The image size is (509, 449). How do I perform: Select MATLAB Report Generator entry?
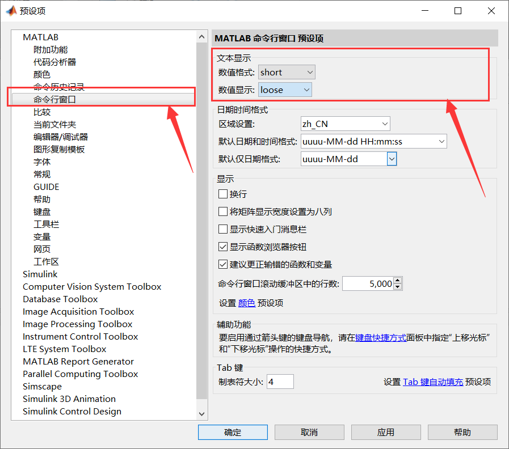[78, 361]
